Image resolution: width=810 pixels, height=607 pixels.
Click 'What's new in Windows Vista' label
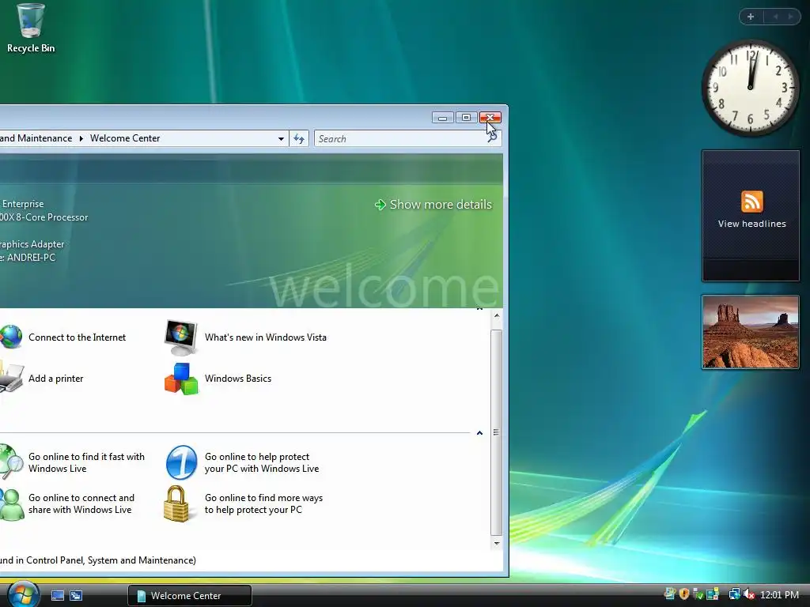click(x=266, y=337)
